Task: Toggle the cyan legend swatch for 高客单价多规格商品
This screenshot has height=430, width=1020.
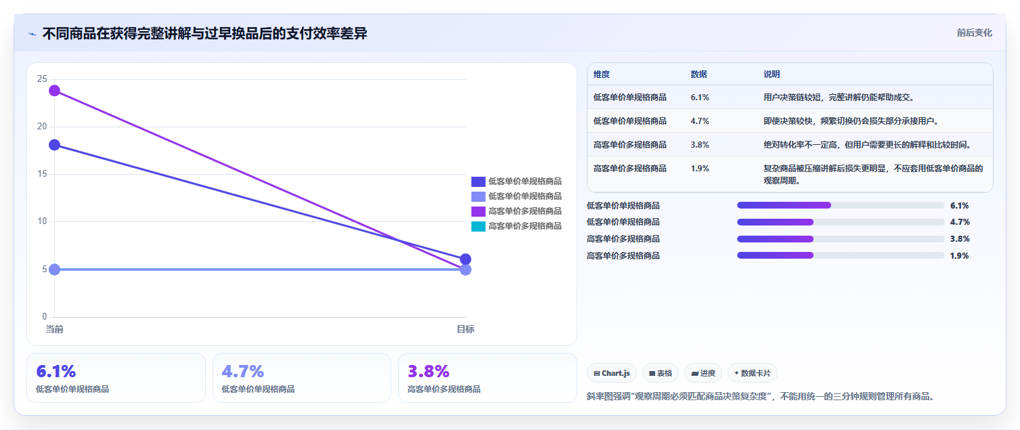Action: click(x=479, y=226)
